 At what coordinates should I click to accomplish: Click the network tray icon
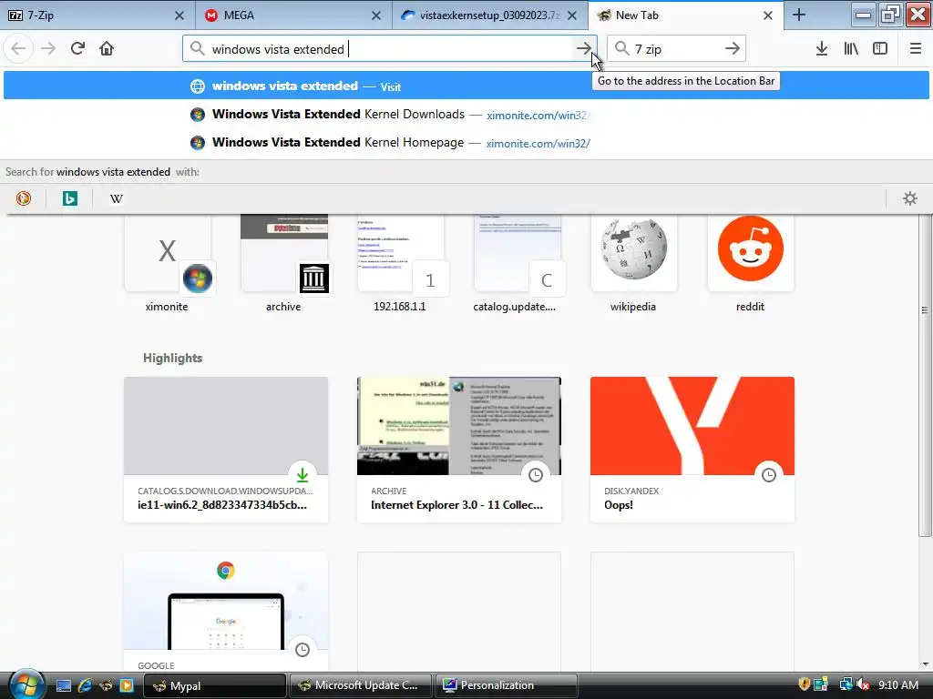coord(845,684)
